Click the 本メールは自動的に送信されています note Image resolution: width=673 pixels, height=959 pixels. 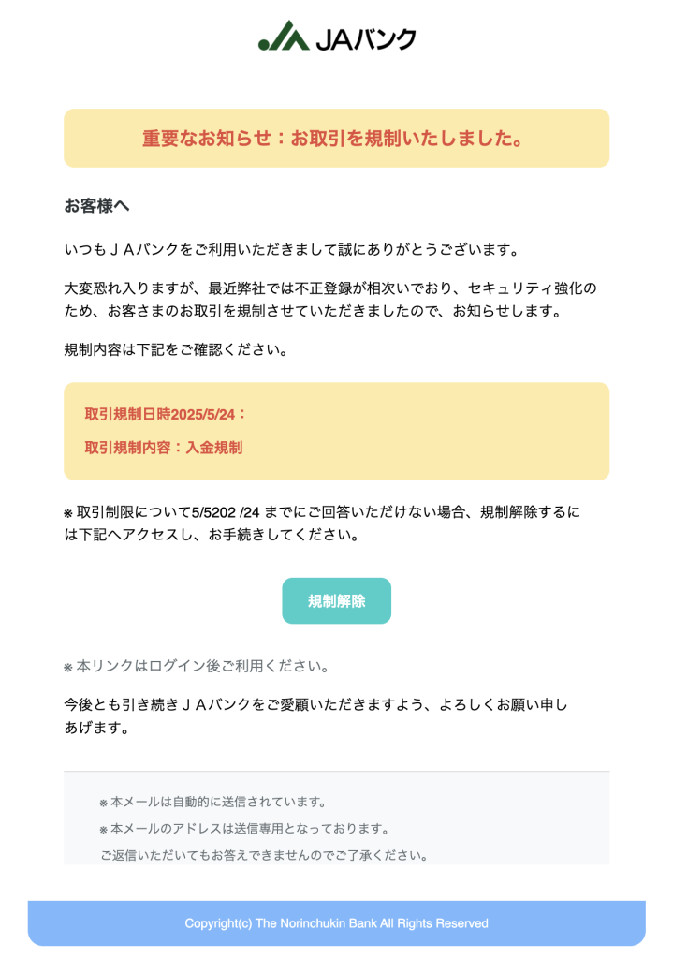(219, 803)
